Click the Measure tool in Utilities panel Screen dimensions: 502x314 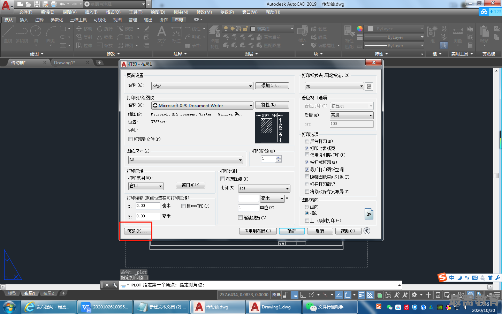point(457,34)
